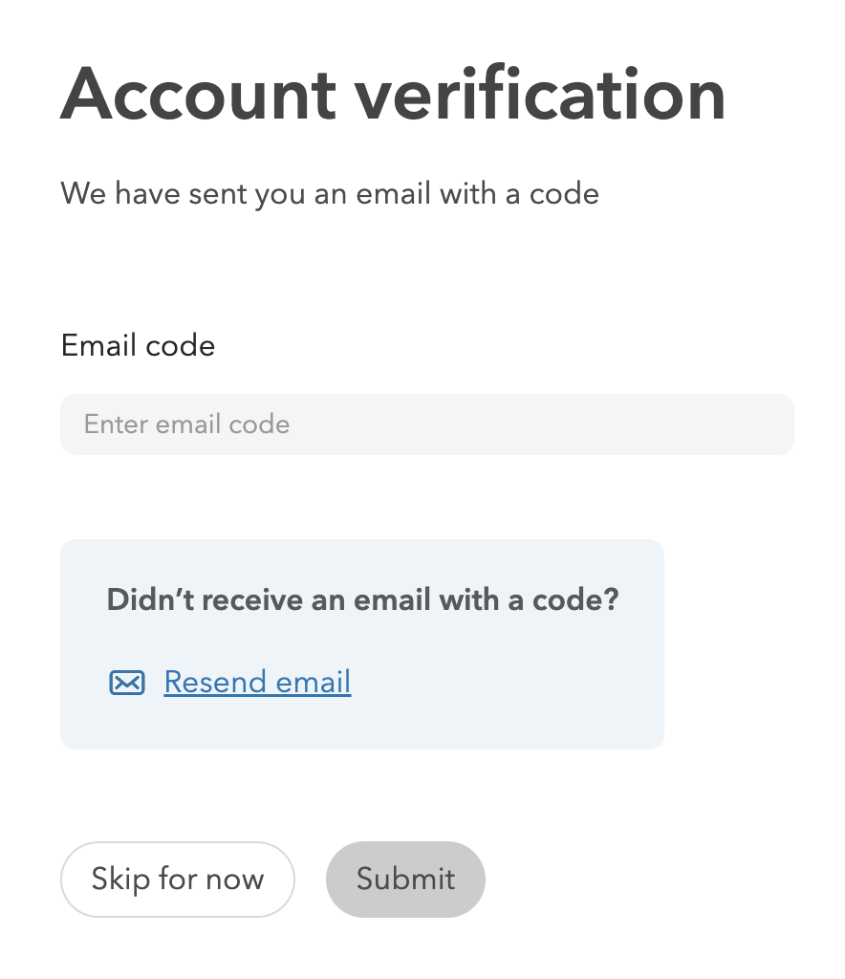This screenshot has width=845, height=979.
Task: Click the "Didn't receive an email" heading
Action: (x=362, y=600)
